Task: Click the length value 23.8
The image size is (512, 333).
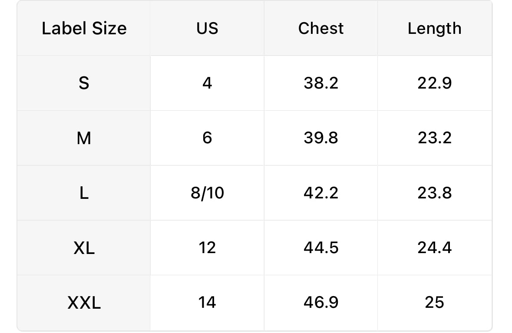Action: click(435, 193)
